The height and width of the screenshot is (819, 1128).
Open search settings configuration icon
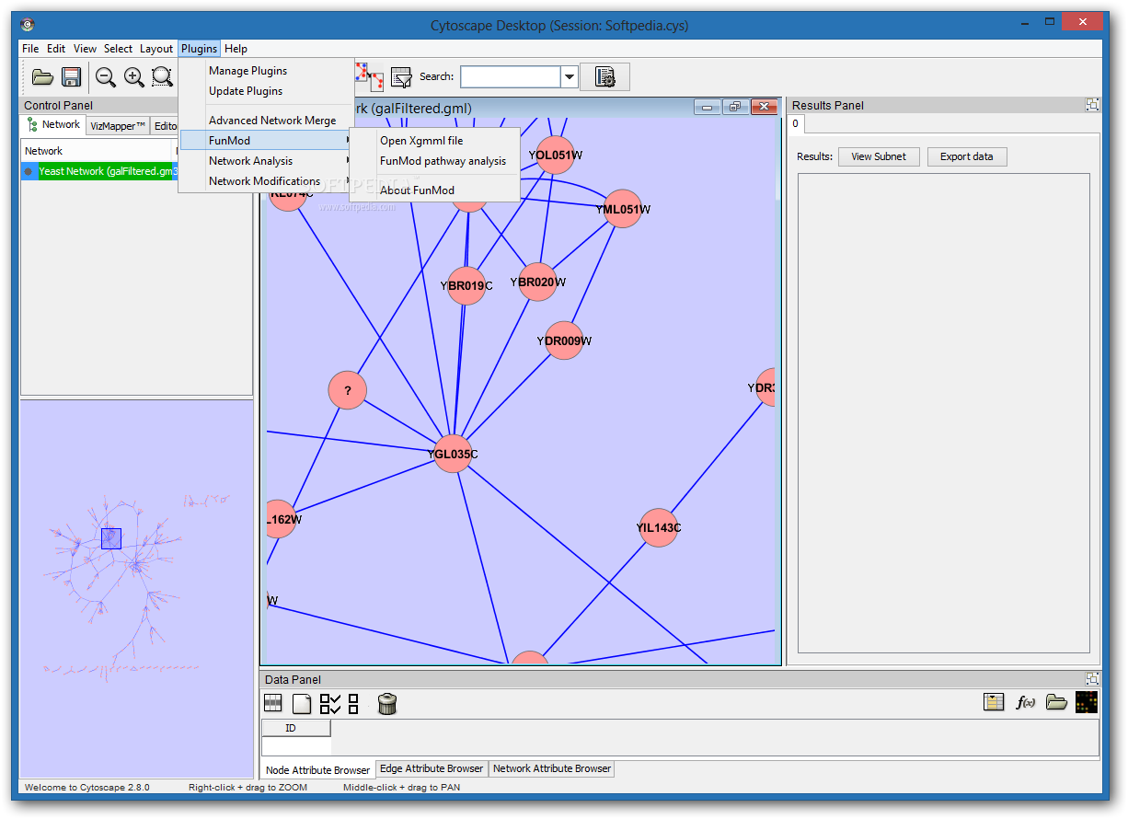click(x=604, y=77)
